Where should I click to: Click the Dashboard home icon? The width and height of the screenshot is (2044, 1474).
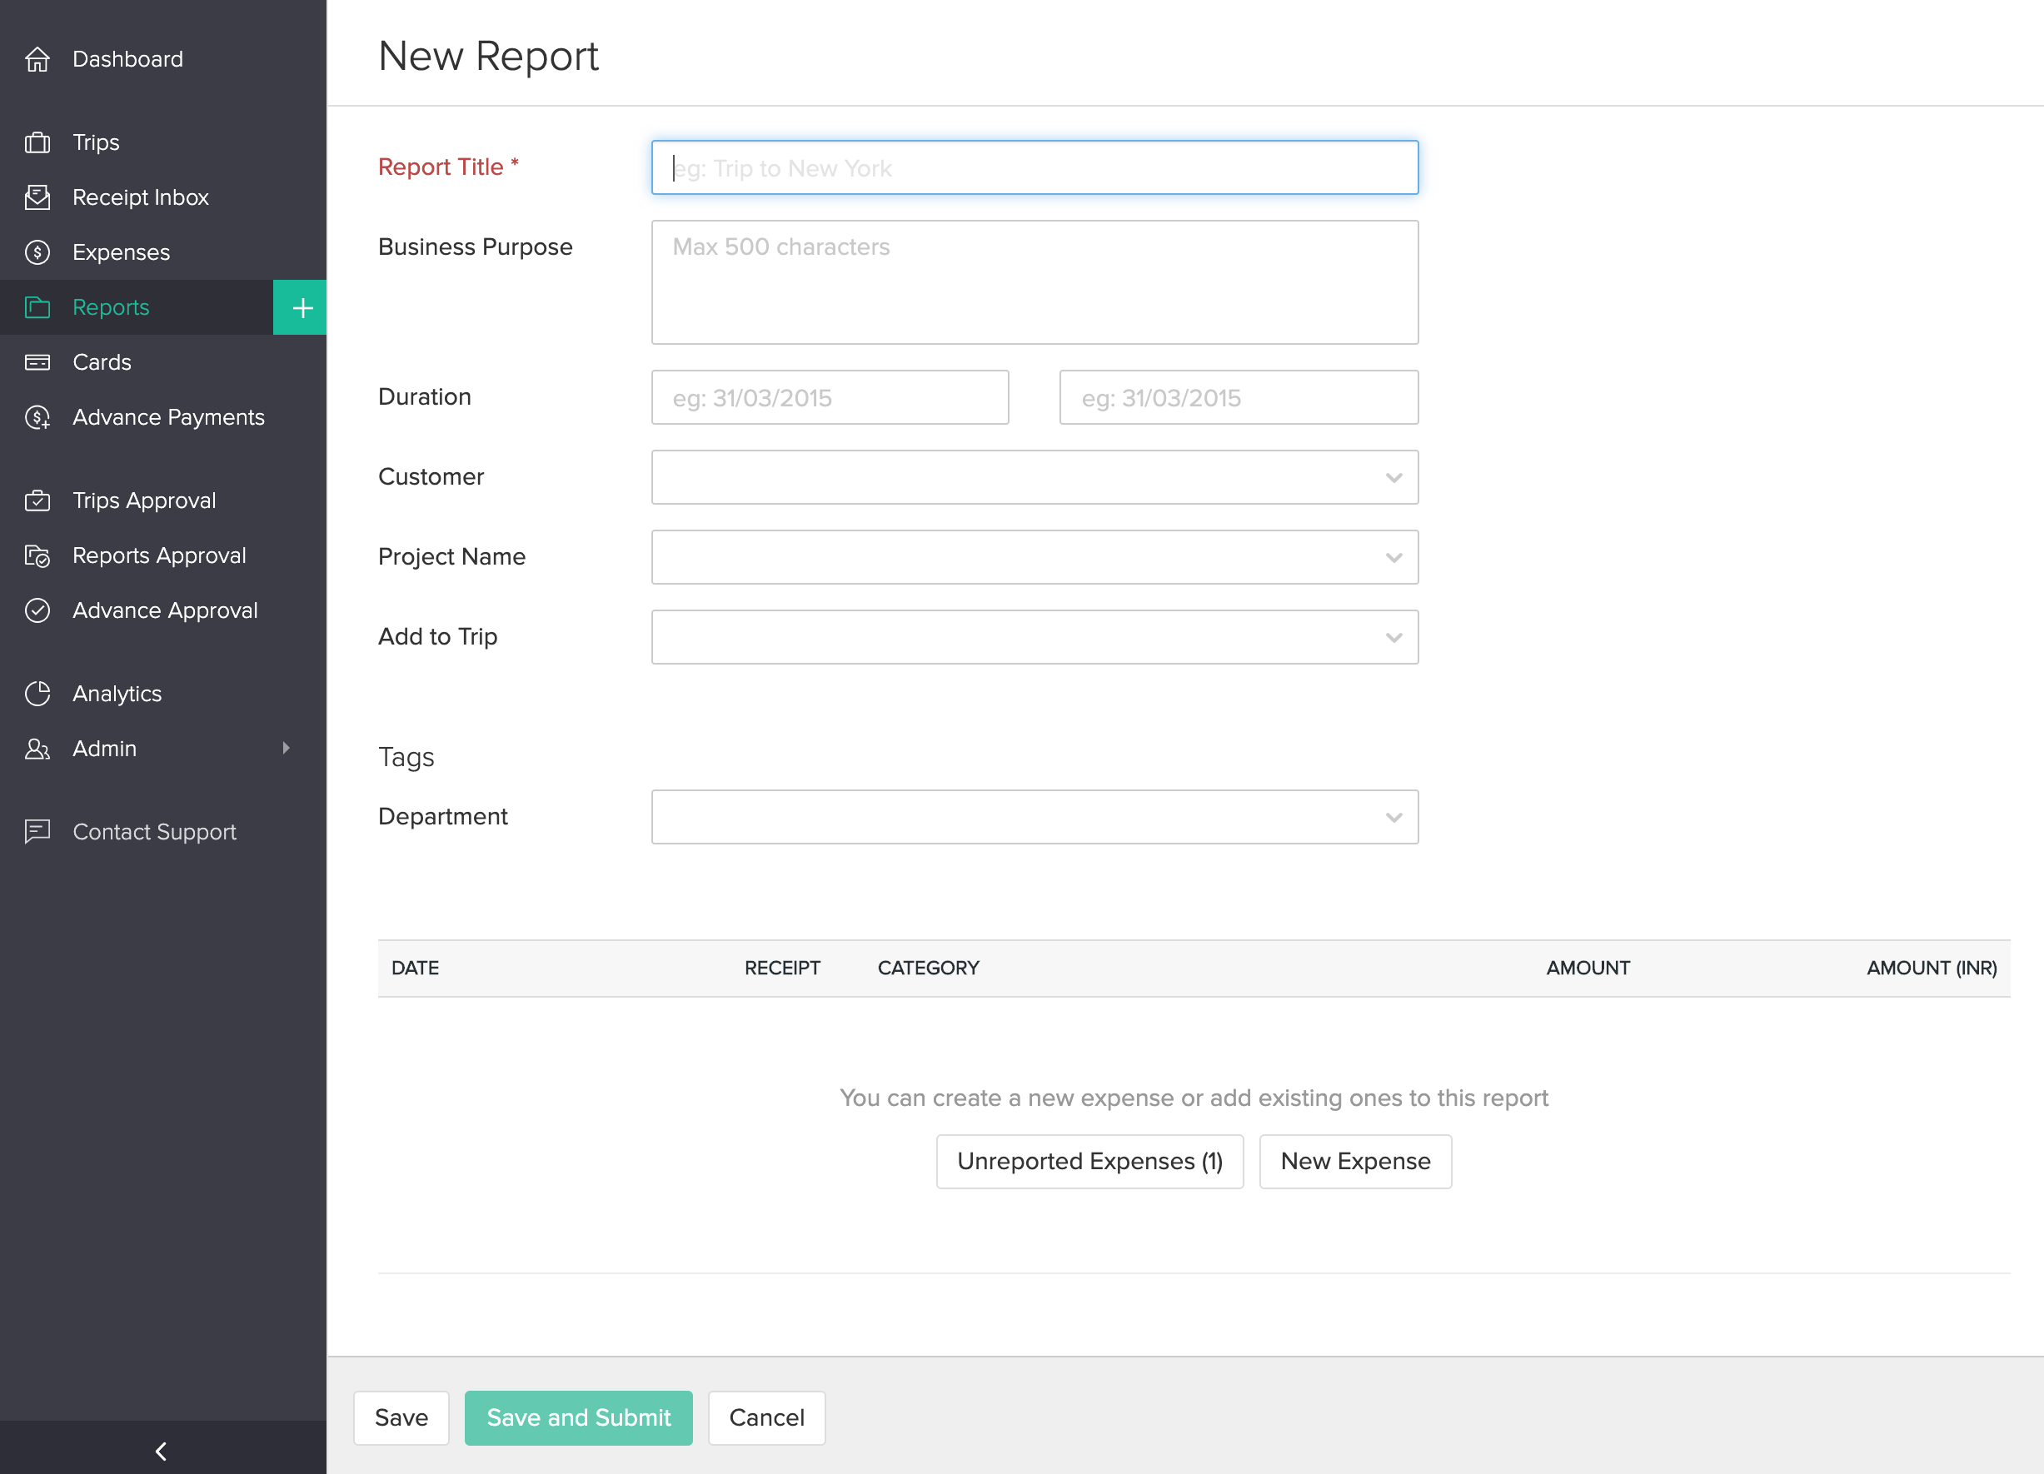pyautogui.click(x=37, y=59)
